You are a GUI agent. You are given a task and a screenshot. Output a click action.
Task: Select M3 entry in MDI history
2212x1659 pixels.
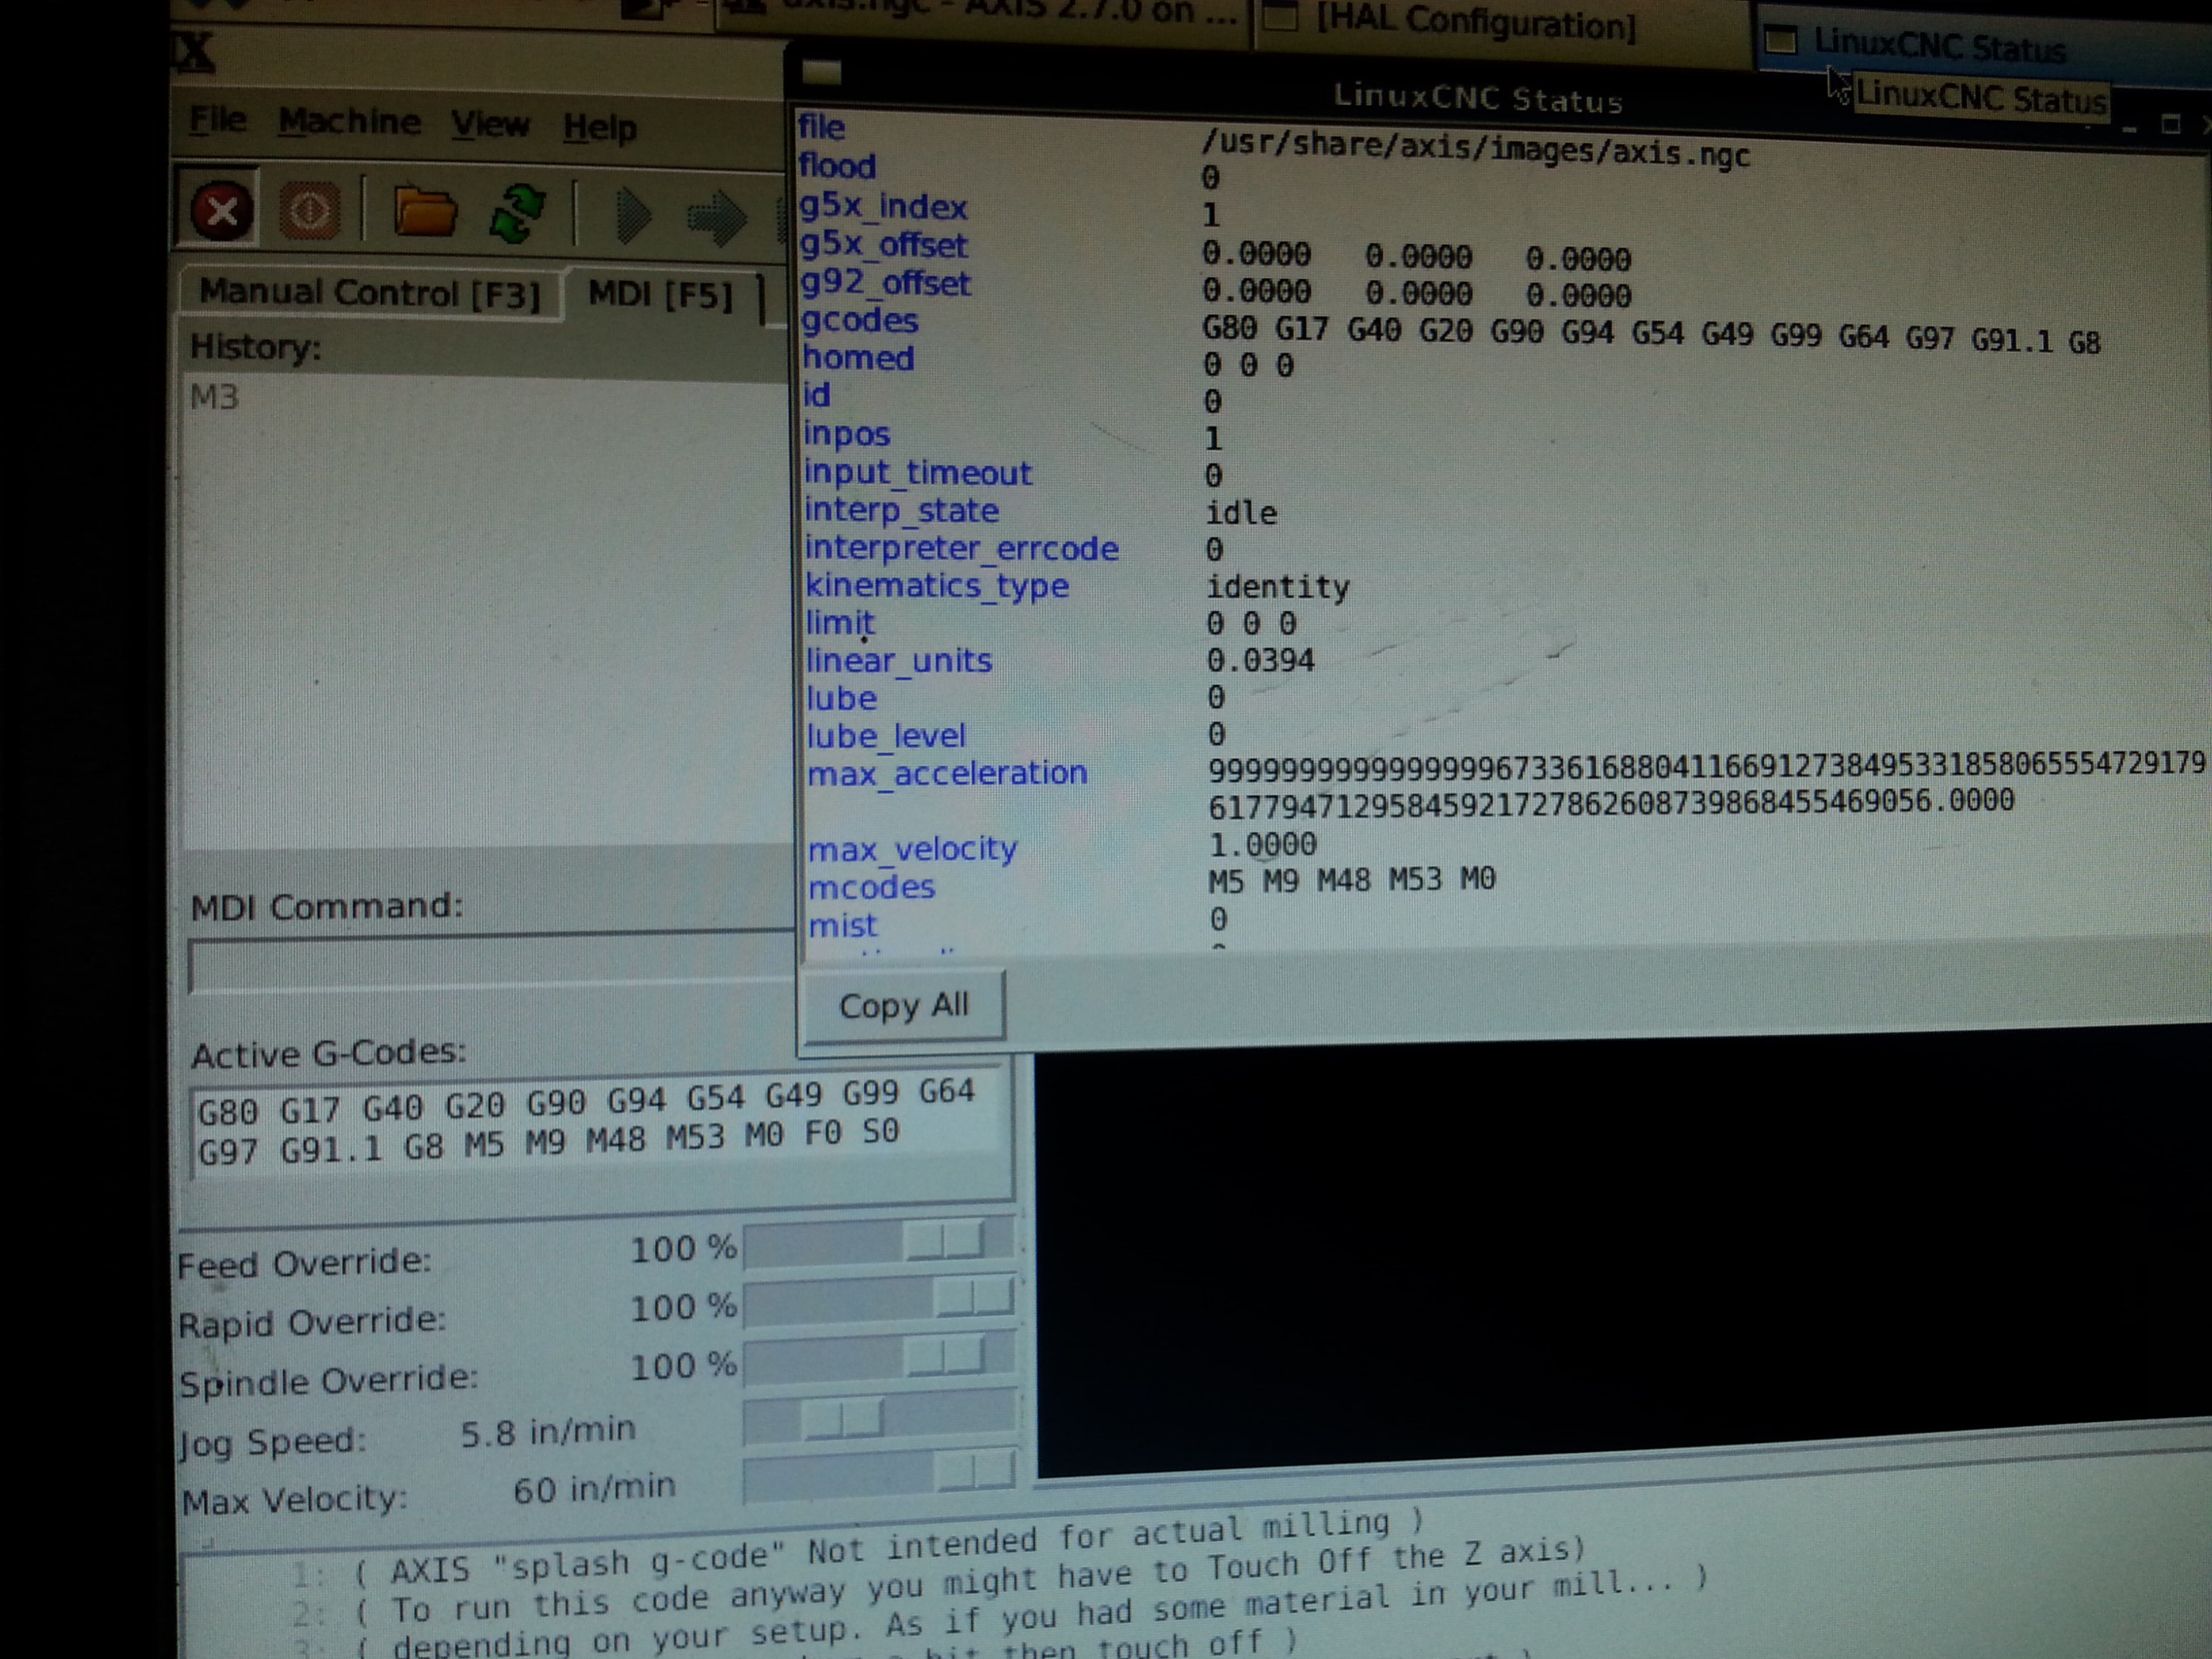point(215,398)
